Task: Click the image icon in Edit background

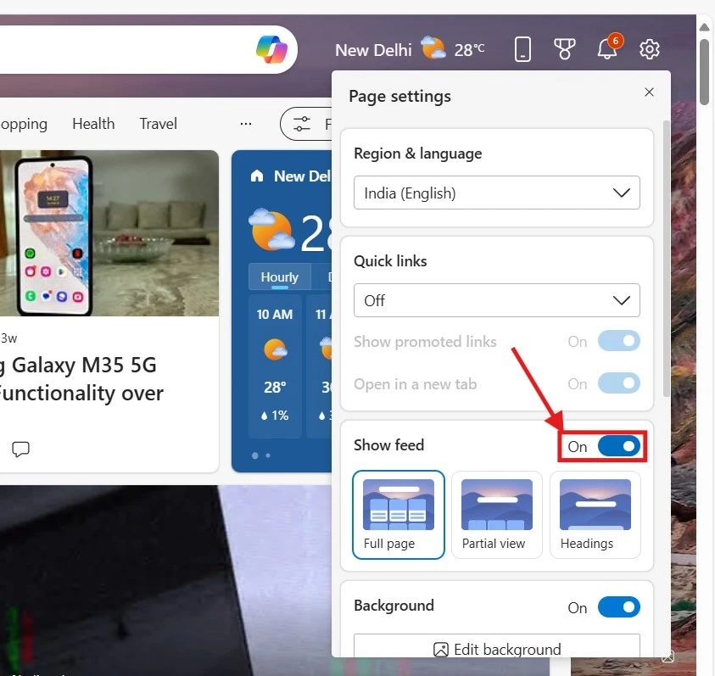Action: (441, 650)
